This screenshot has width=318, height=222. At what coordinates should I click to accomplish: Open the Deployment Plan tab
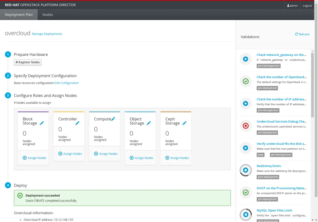19,15
